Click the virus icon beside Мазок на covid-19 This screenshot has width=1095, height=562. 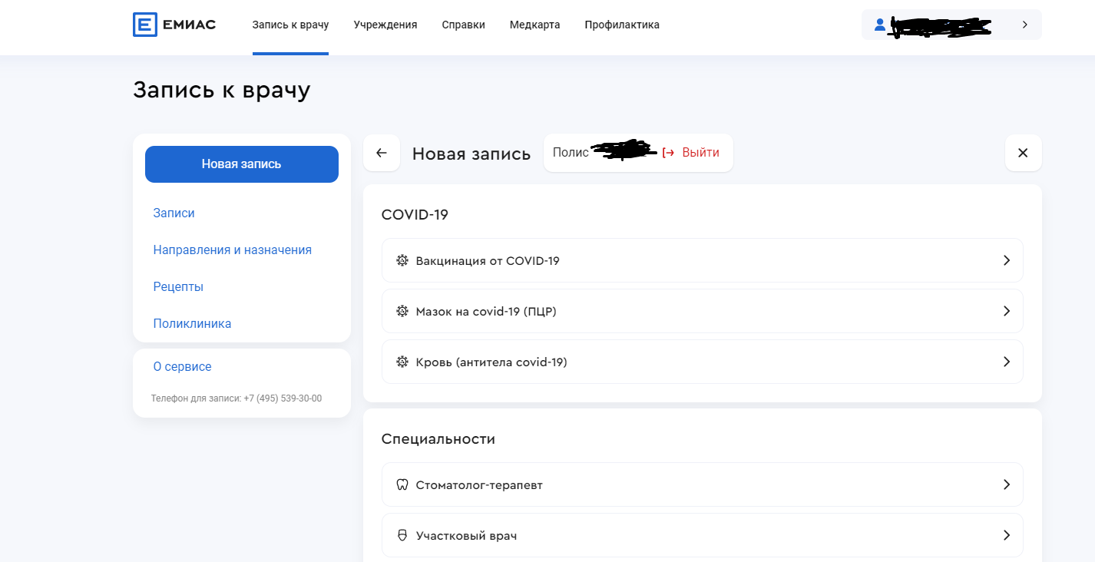pos(402,312)
